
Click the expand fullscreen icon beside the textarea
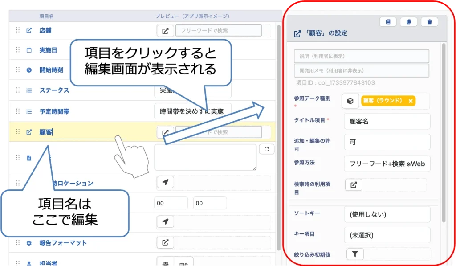266,149
